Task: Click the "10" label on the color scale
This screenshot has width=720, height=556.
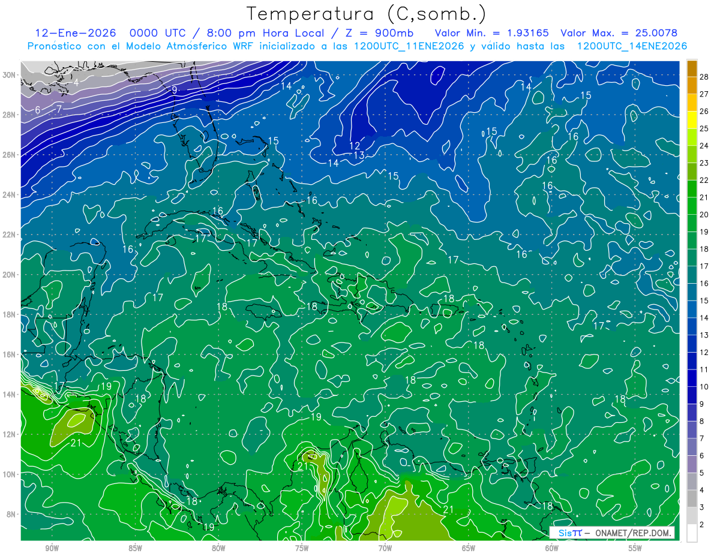Action: click(x=704, y=387)
